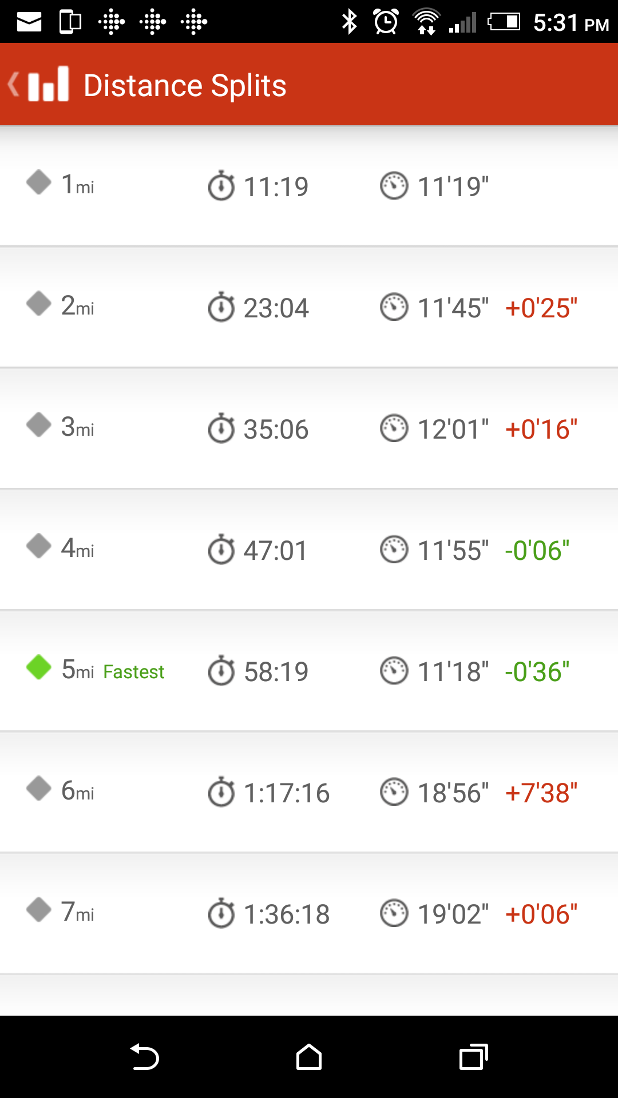Viewport: 618px width, 1098px height.
Task: Tap the pace gauge icon beside 12'01"
Action: coord(394,428)
